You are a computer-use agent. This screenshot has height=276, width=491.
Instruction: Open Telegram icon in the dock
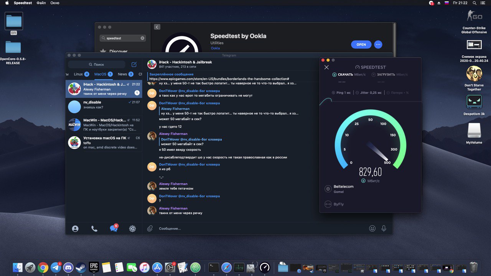(56, 267)
